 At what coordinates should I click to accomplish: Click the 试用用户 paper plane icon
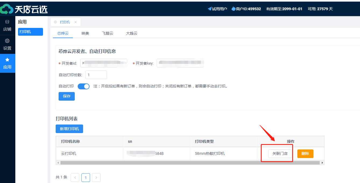coord(210,9)
